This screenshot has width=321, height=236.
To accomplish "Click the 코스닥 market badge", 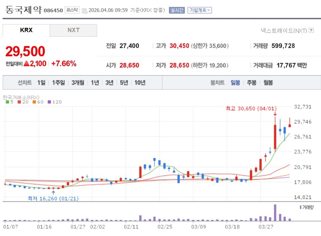I will tap(72, 10).
